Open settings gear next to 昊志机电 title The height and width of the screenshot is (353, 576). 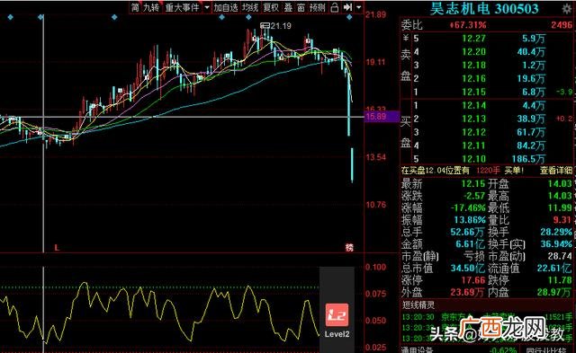coord(567,9)
